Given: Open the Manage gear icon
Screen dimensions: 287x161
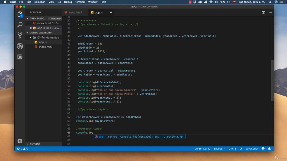Looking at the screenshot, I should click(x=20, y=141).
